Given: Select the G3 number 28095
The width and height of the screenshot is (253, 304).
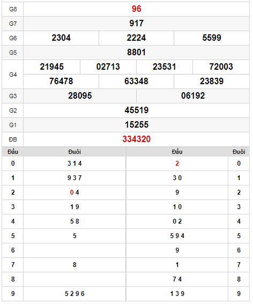Looking at the screenshot, I should 80,96.
